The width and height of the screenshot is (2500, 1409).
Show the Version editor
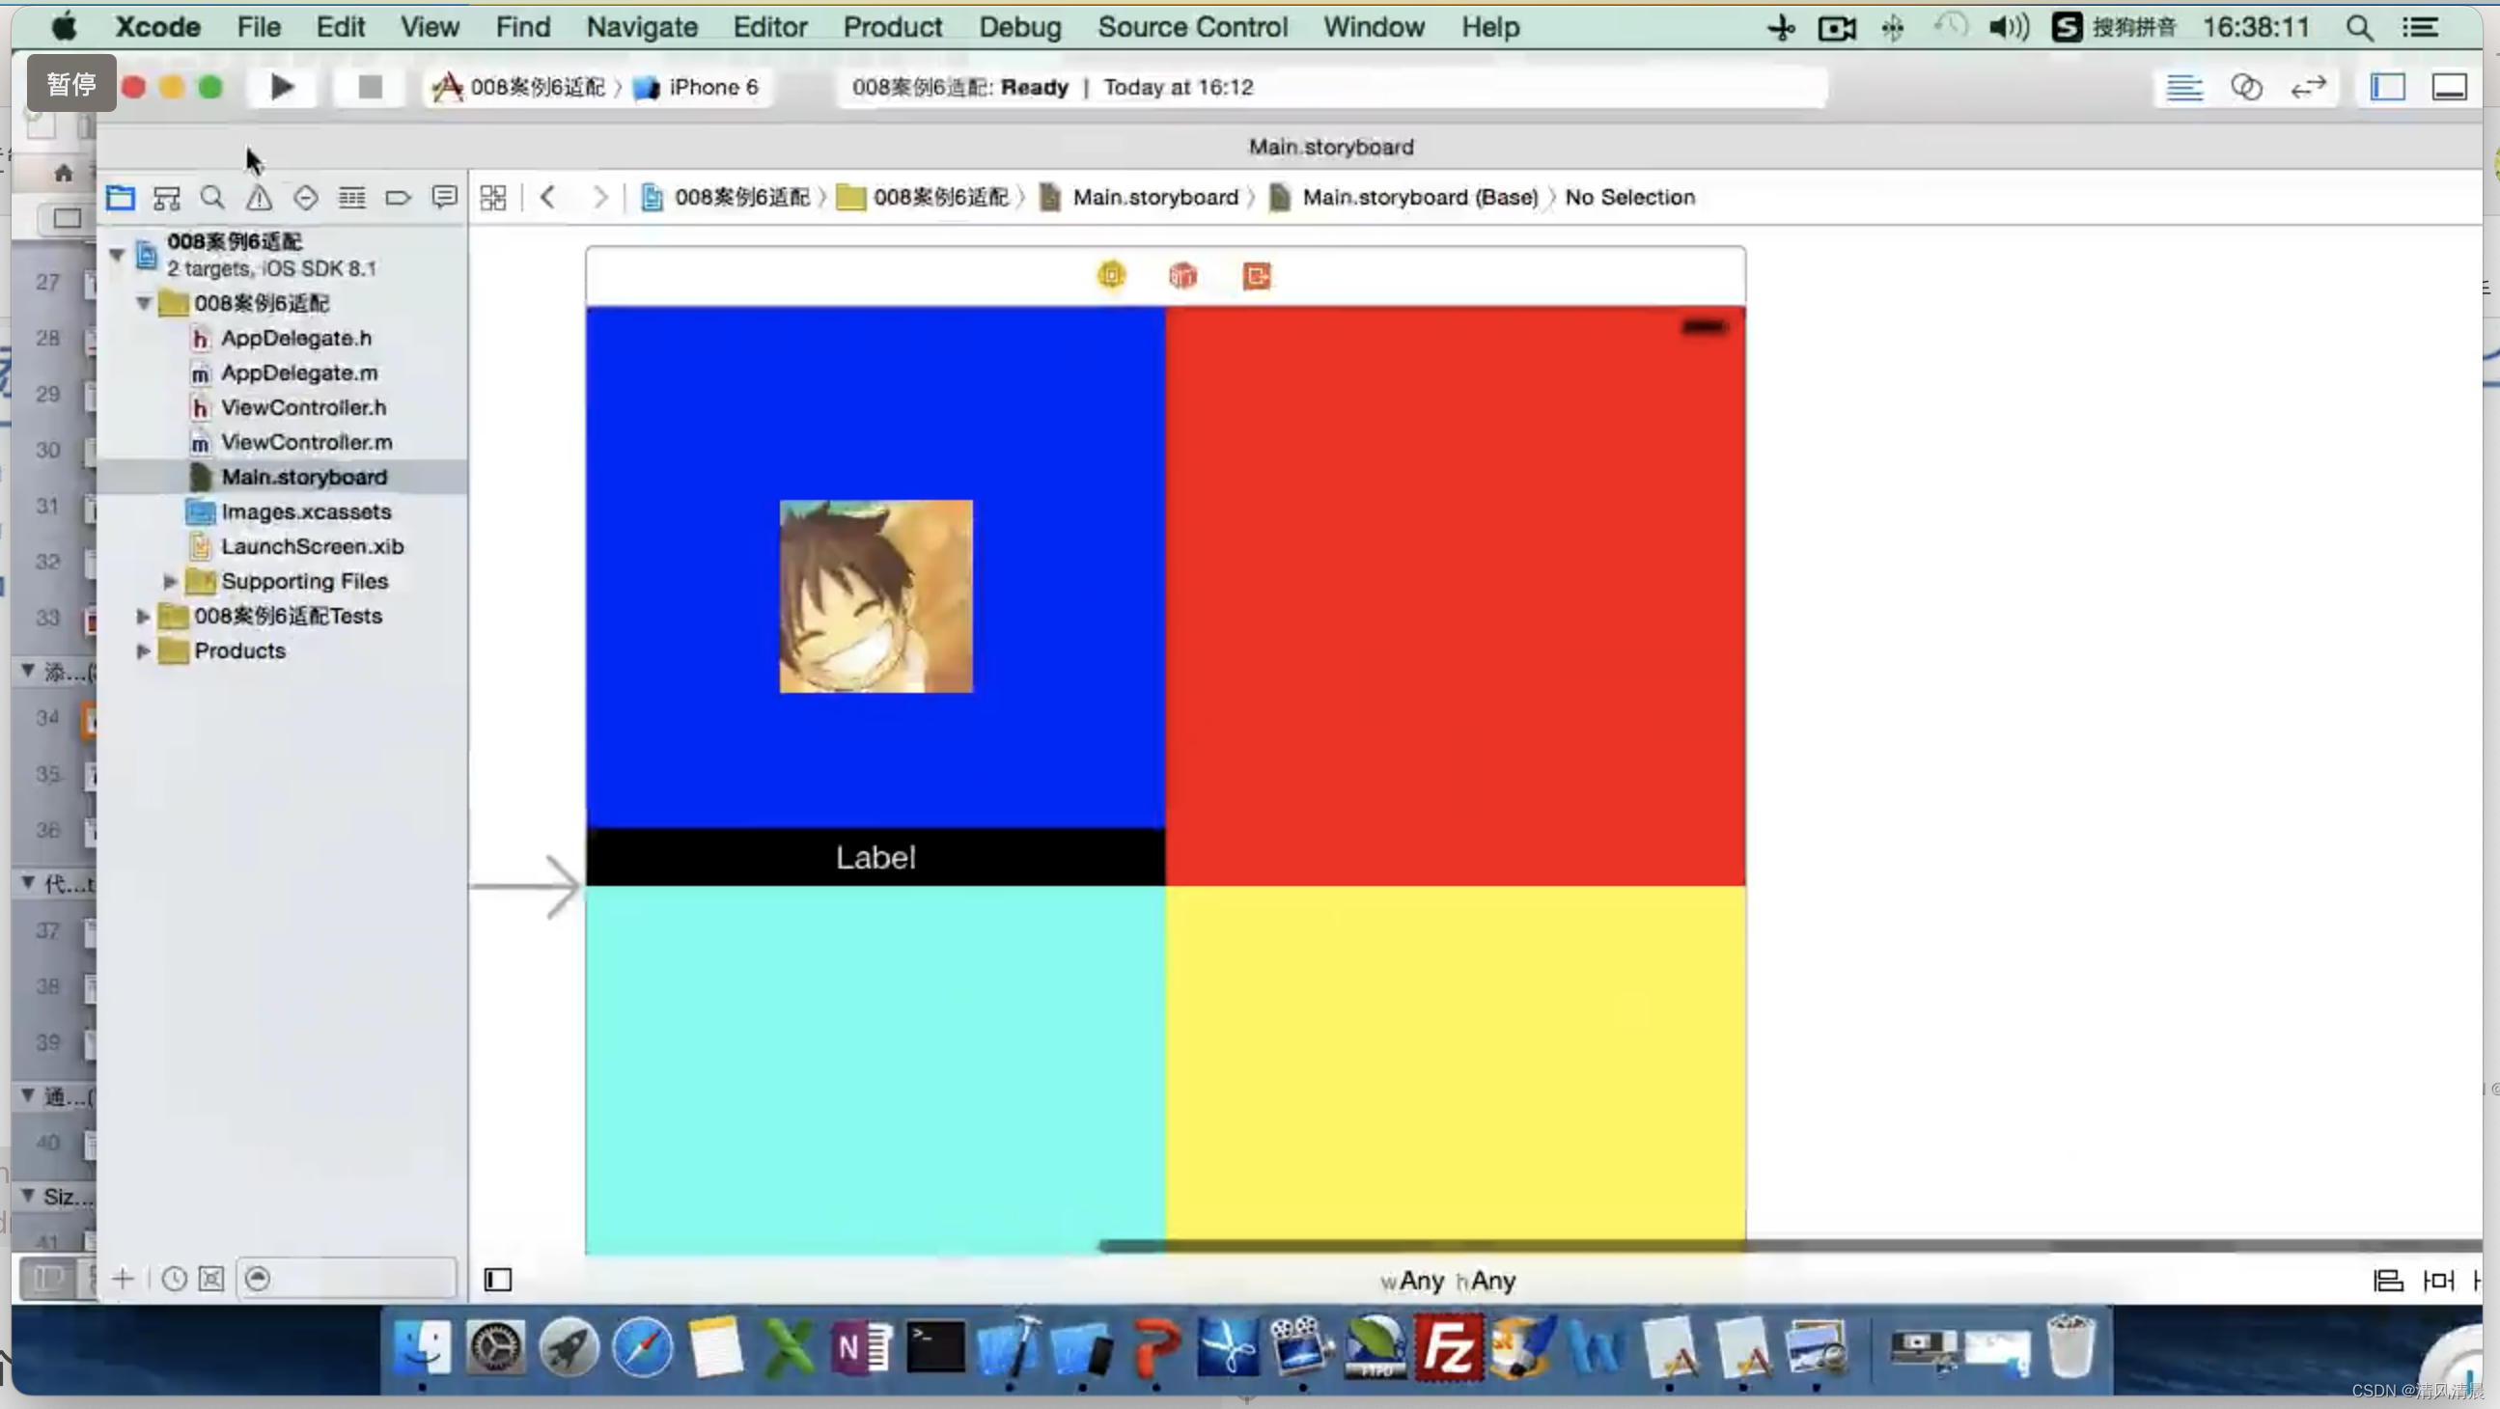click(2308, 87)
